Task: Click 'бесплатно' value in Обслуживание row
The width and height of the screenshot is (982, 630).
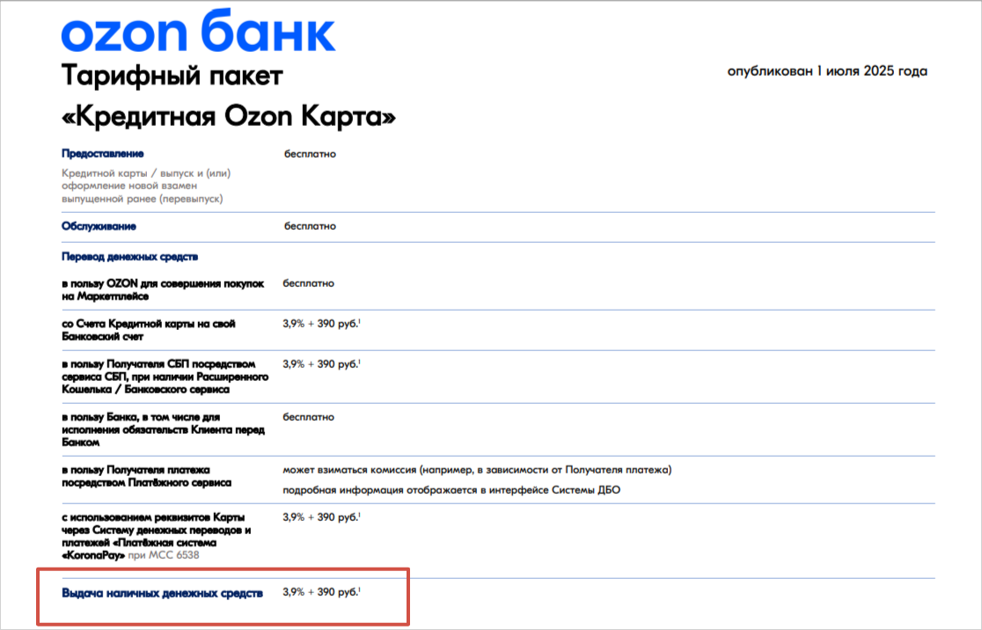Action: click(x=310, y=226)
